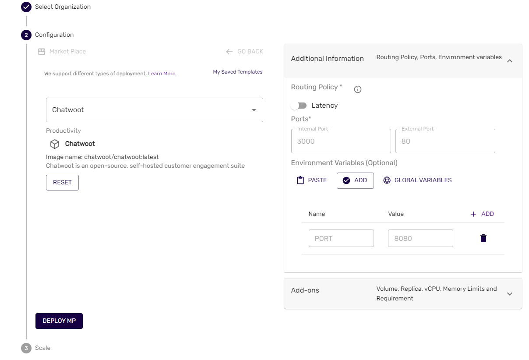Click the DEPLOY MP button
This screenshot has height=360, width=529.
pyautogui.click(x=59, y=321)
